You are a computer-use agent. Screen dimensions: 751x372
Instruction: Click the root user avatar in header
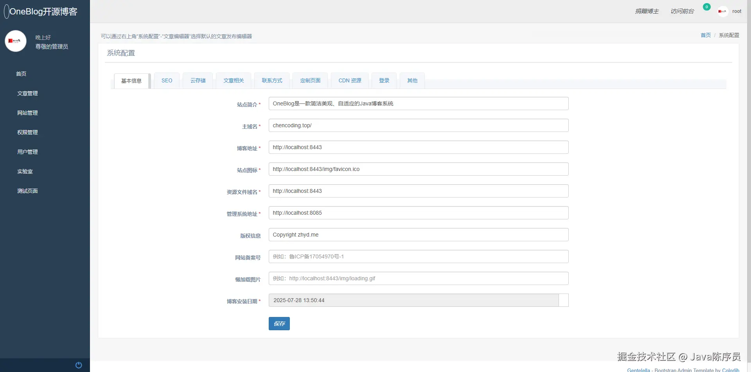722,11
